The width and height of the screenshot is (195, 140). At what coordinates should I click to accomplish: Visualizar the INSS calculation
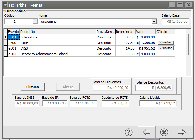(x=165, y=48)
